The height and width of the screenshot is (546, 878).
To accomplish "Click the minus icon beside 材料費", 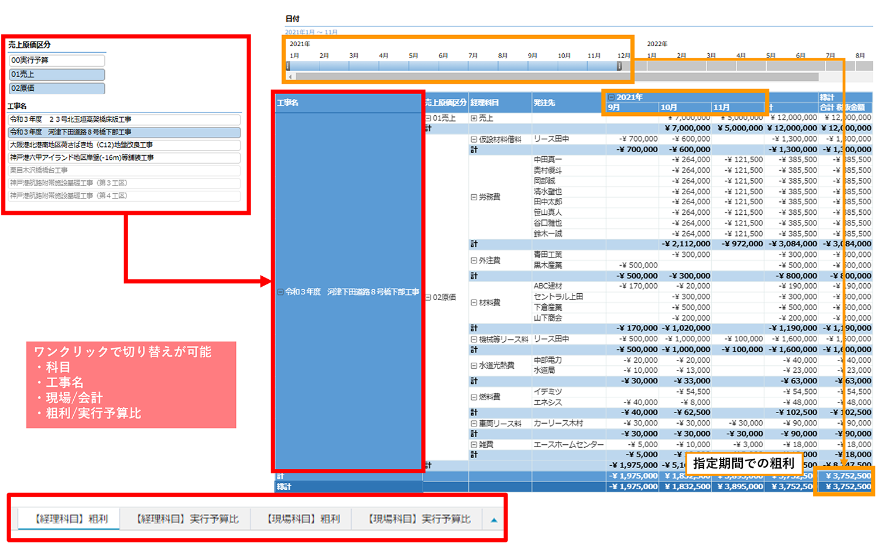I will click(x=474, y=303).
